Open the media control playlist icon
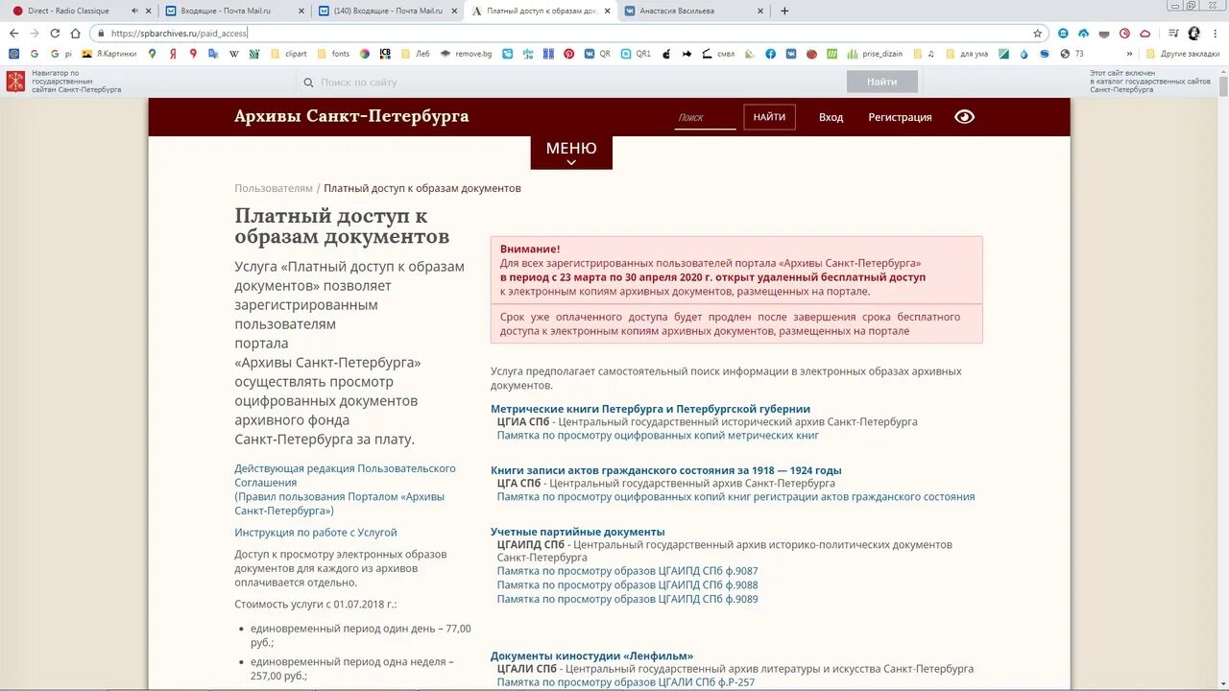The height and width of the screenshot is (691, 1229). click(1172, 33)
